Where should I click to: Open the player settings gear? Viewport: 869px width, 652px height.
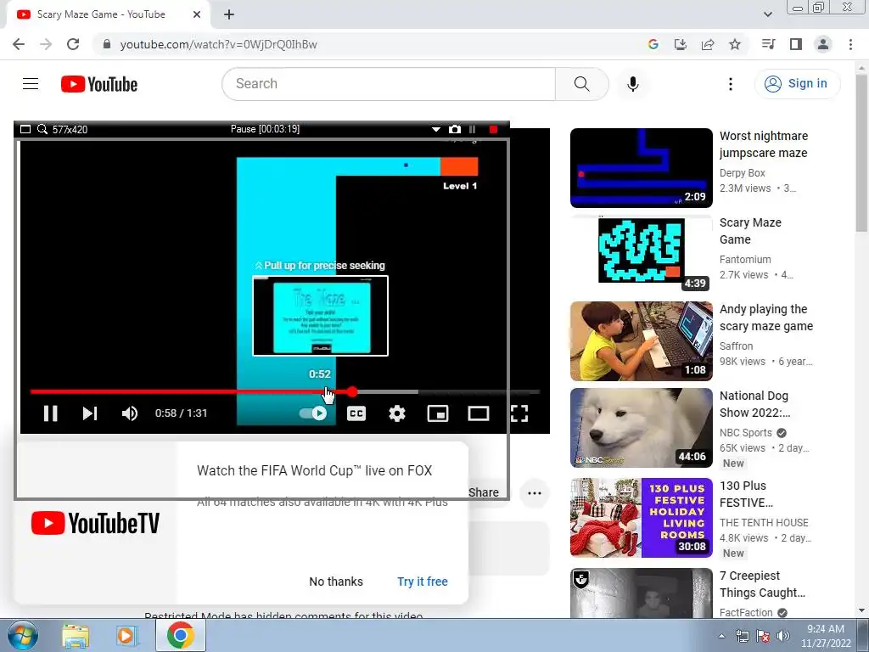[x=397, y=413]
